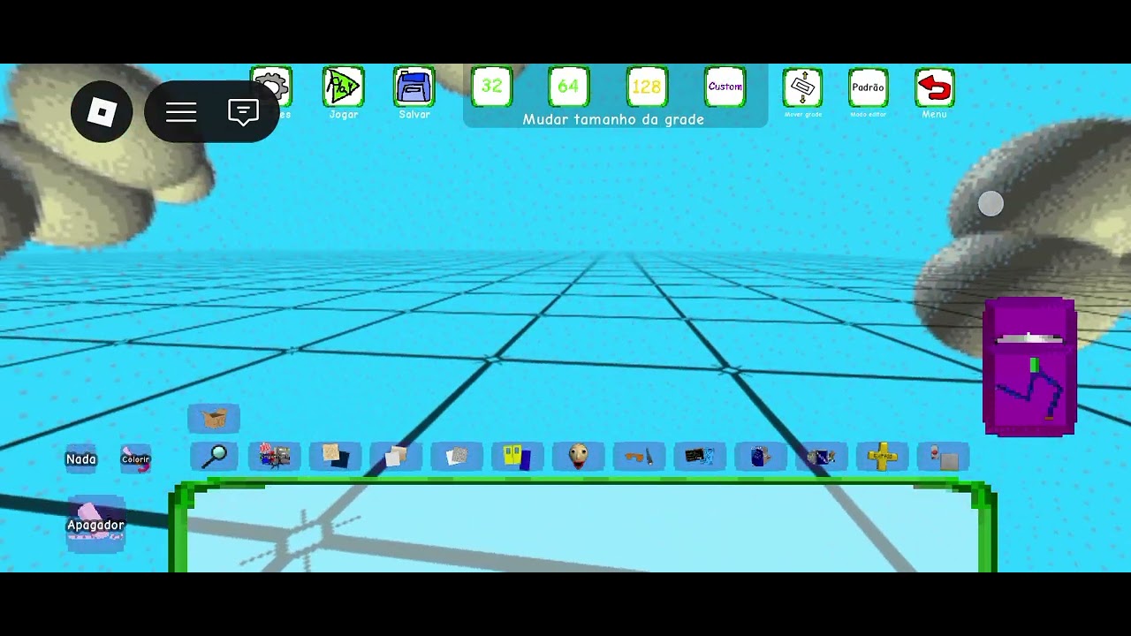1131x636 pixels.
Task: Tap the gray circular touch indicator
Action: click(991, 204)
